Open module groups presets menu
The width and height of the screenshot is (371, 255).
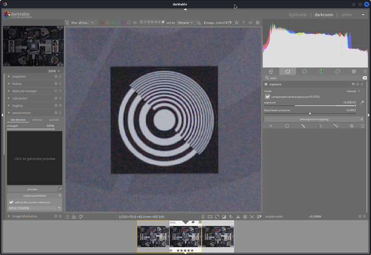click(365, 71)
